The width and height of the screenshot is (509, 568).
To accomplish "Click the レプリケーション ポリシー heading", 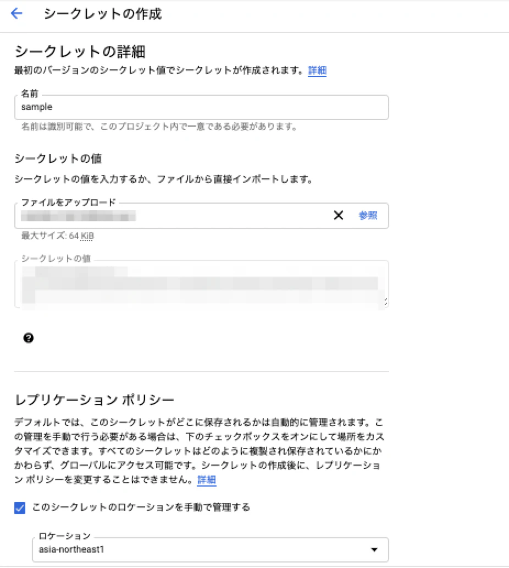I will click(95, 400).
